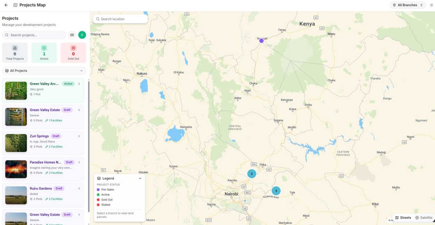Switch map to Streets view
Image resolution: width=435 pixels, height=225 pixels.
tap(403, 218)
